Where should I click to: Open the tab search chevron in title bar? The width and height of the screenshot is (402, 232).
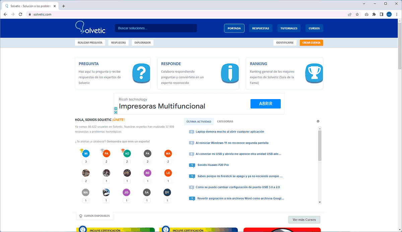(x=364, y=3)
